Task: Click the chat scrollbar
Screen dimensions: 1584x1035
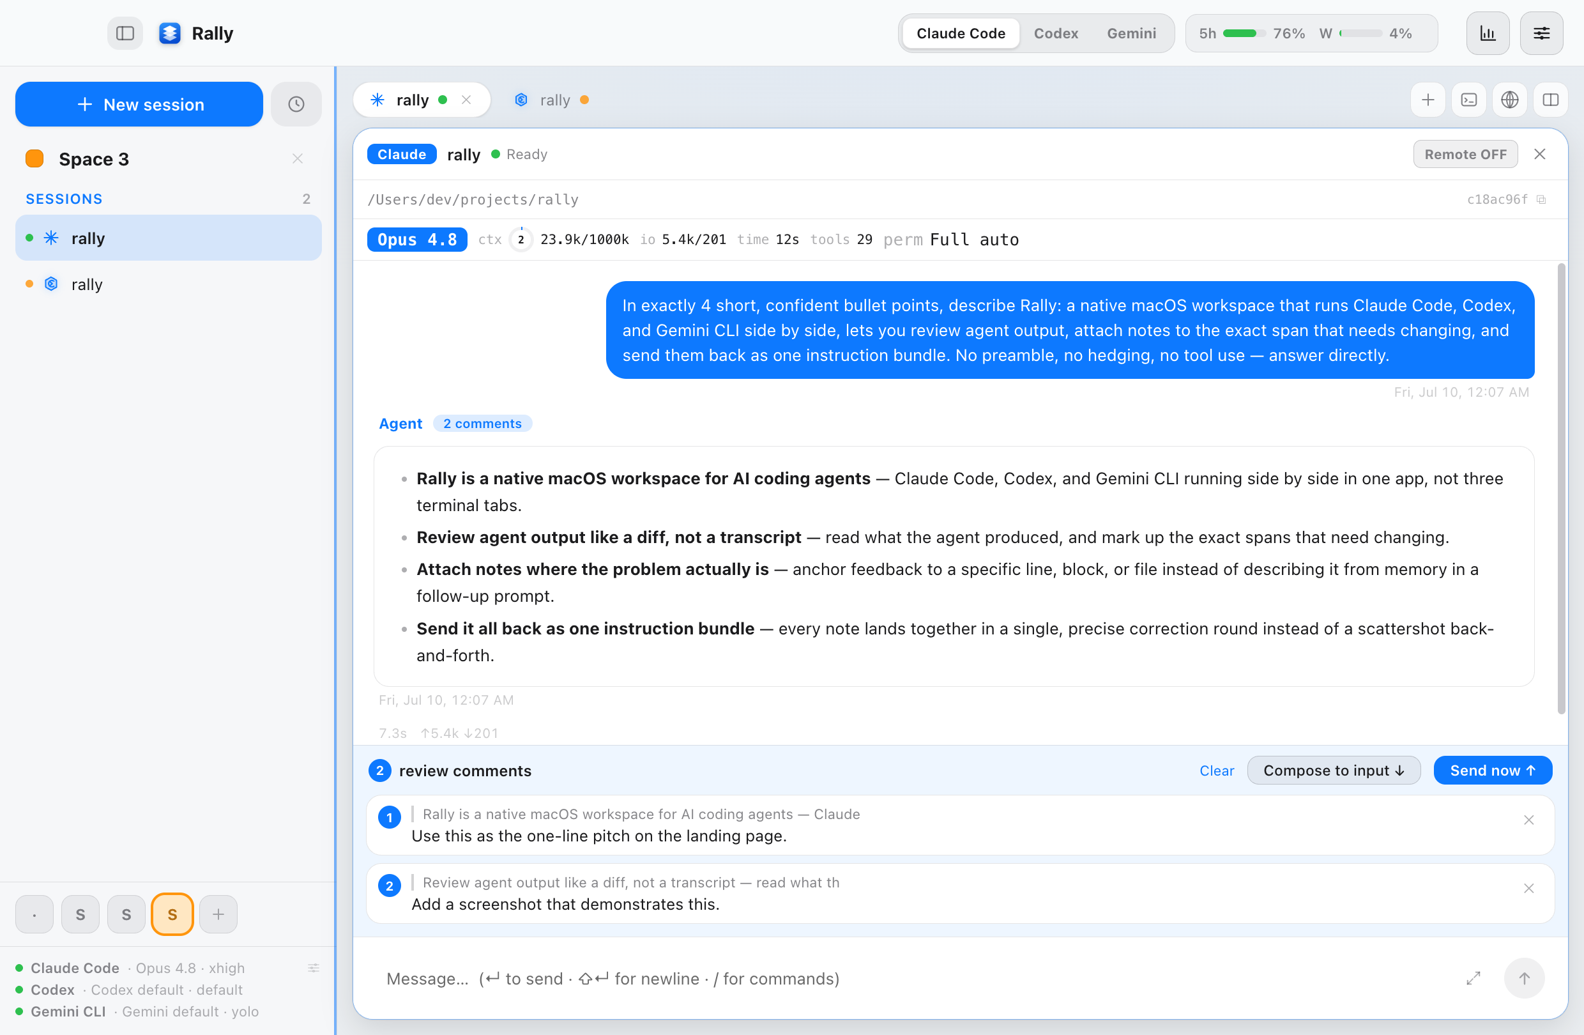Action: tap(1561, 489)
